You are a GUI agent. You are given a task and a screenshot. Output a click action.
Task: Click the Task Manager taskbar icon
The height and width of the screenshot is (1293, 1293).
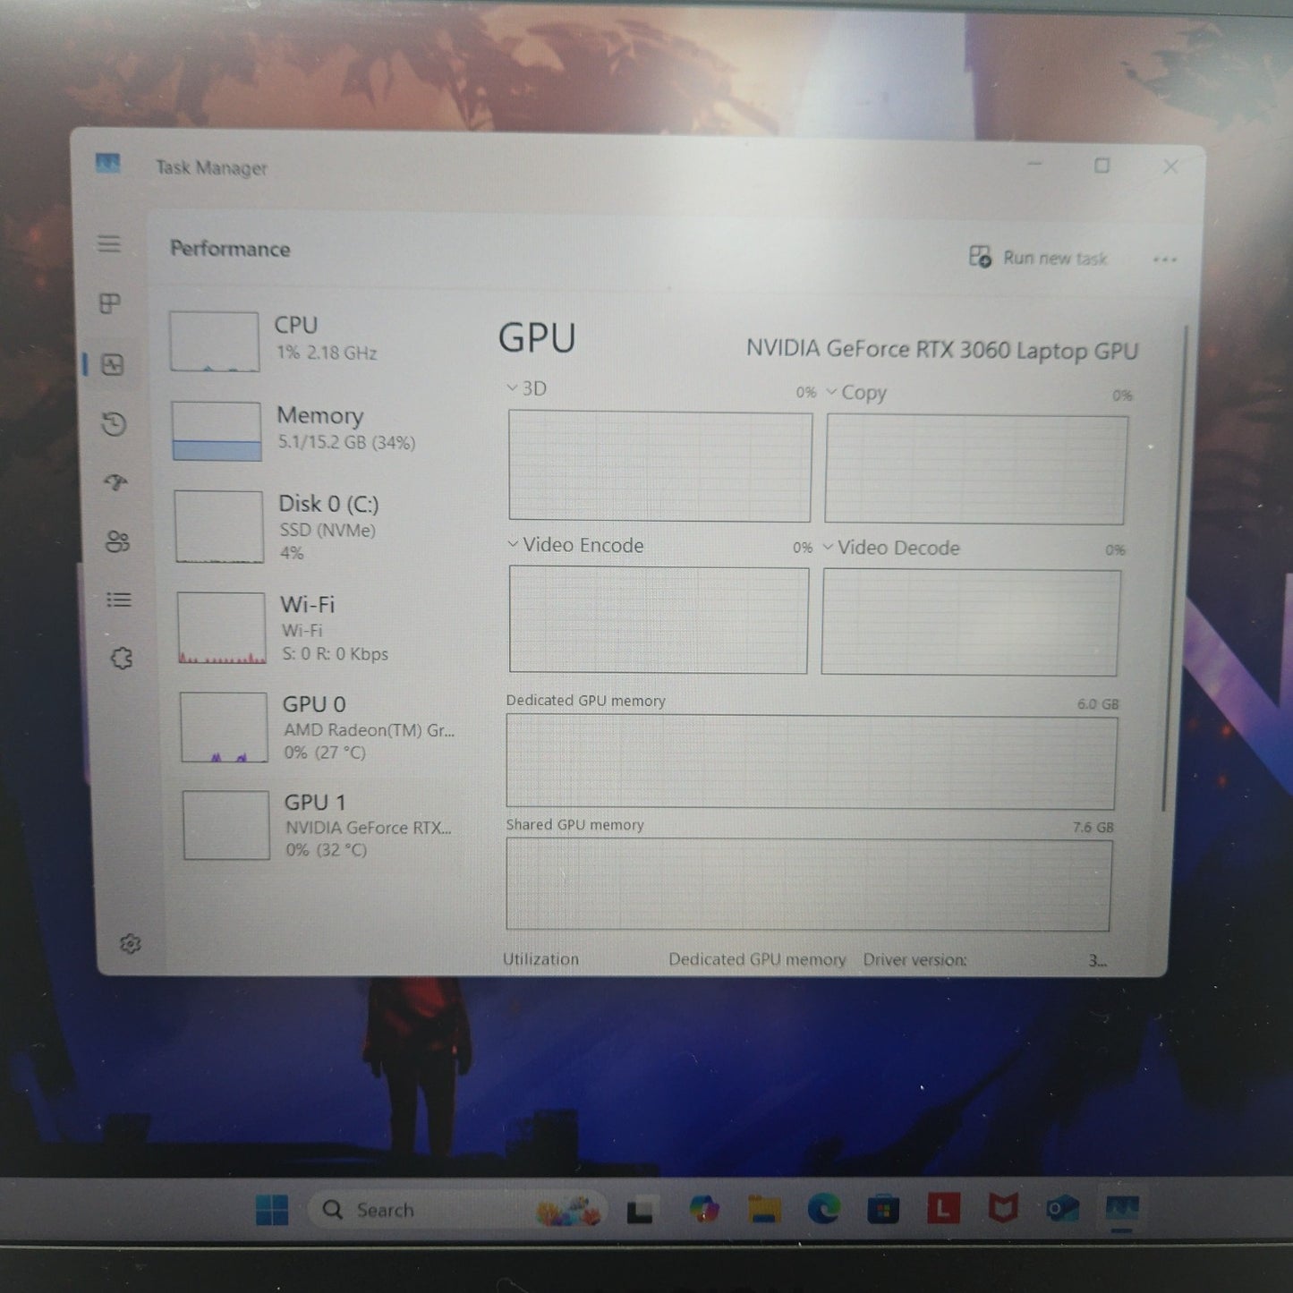pos(1122,1210)
